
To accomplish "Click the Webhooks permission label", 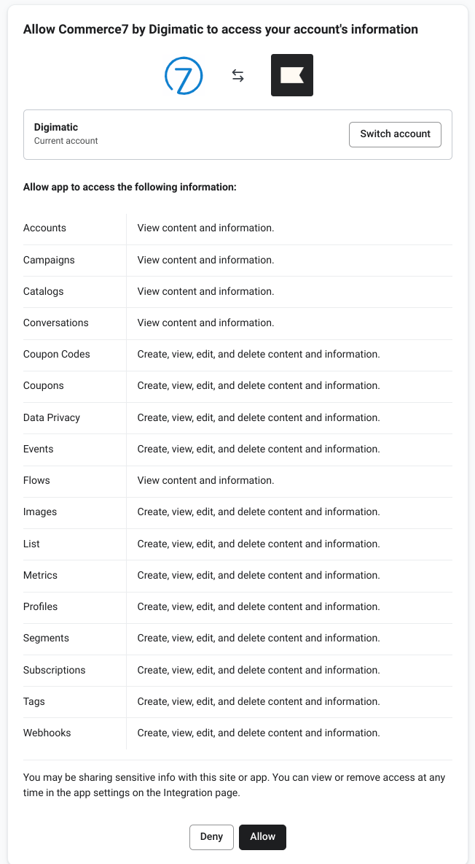I will point(47,733).
